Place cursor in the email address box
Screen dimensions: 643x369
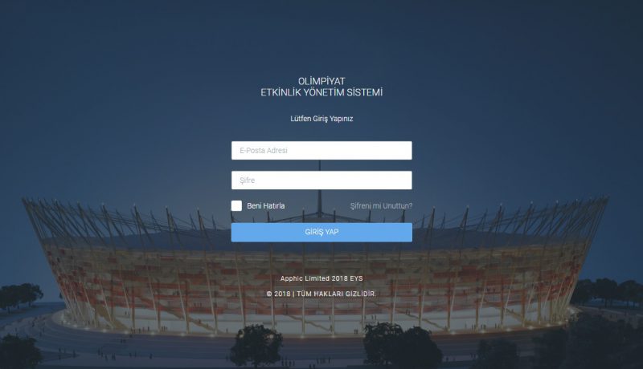point(321,151)
